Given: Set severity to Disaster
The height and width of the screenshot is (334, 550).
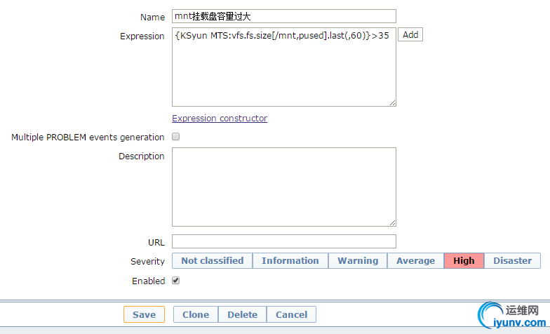Looking at the screenshot, I should tap(512, 261).
